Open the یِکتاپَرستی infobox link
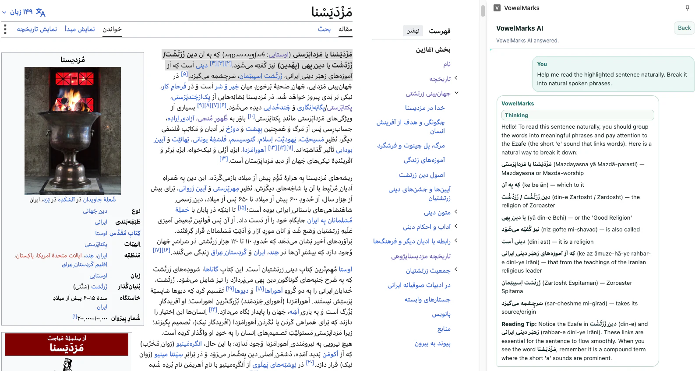The image size is (695, 371). pyautogui.click(x=96, y=245)
